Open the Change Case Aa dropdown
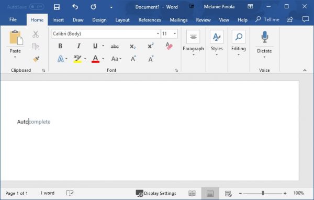This screenshot has width=314, height=200. (116, 59)
